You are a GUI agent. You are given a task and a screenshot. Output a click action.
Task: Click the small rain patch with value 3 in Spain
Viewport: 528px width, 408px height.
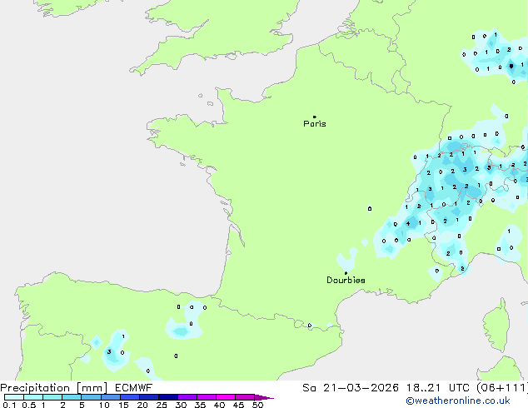(x=109, y=352)
